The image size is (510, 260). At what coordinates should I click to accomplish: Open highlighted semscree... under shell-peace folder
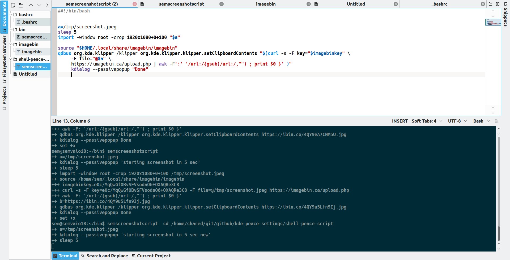tap(33, 67)
